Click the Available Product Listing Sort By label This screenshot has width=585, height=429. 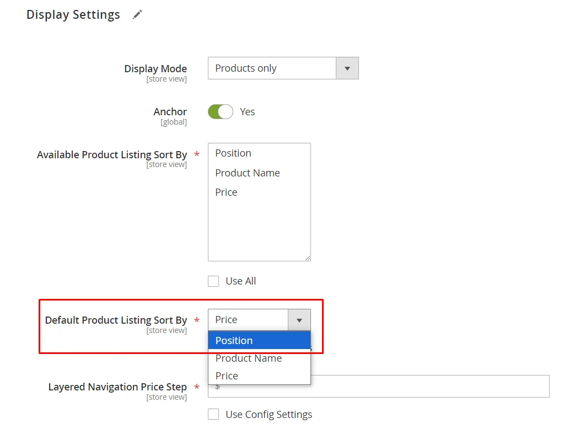(112, 155)
